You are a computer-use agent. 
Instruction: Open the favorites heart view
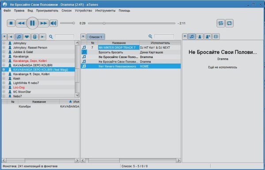(26, 37)
